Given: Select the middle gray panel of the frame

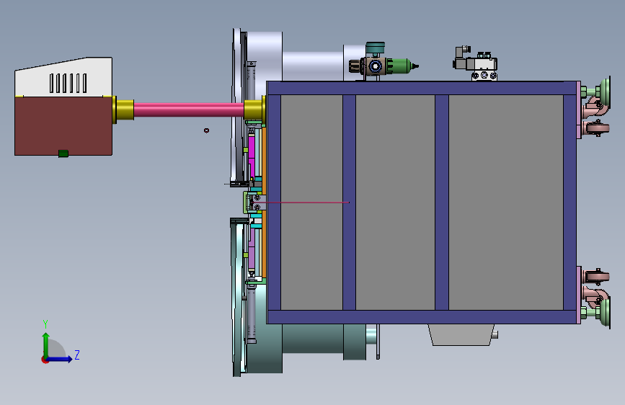Looking at the screenshot, I should click(x=395, y=202).
